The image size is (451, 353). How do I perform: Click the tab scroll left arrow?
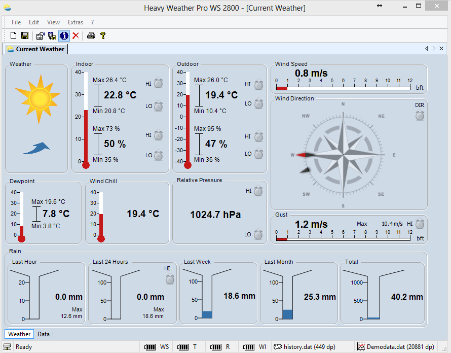point(427,49)
